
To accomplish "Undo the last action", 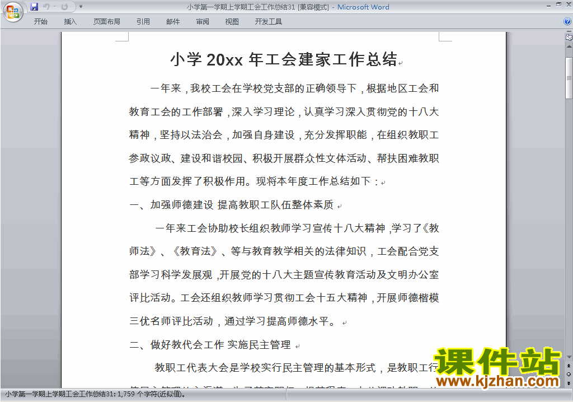I will click(46, 7).
